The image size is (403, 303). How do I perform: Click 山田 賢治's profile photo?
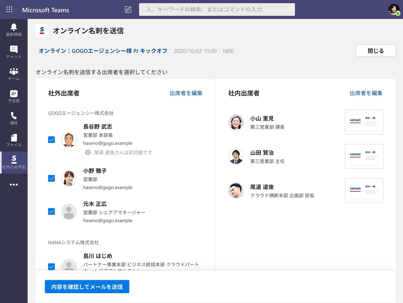(x=236, y=156)
